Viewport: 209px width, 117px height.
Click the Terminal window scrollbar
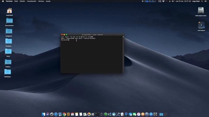(x=123, y=54)
